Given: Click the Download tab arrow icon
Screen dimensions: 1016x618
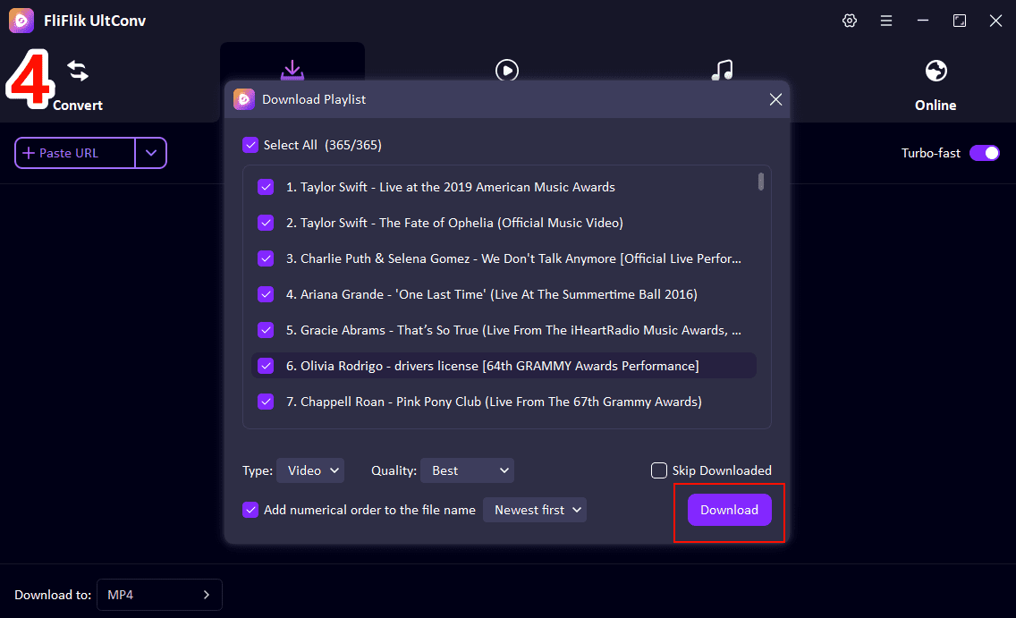Looking at the screenshot, I should 292,69.
